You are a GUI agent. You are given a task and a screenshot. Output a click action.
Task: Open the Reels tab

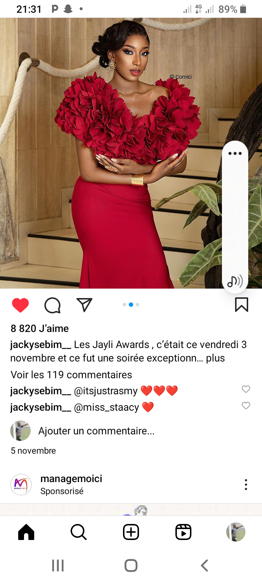(183, 532)
